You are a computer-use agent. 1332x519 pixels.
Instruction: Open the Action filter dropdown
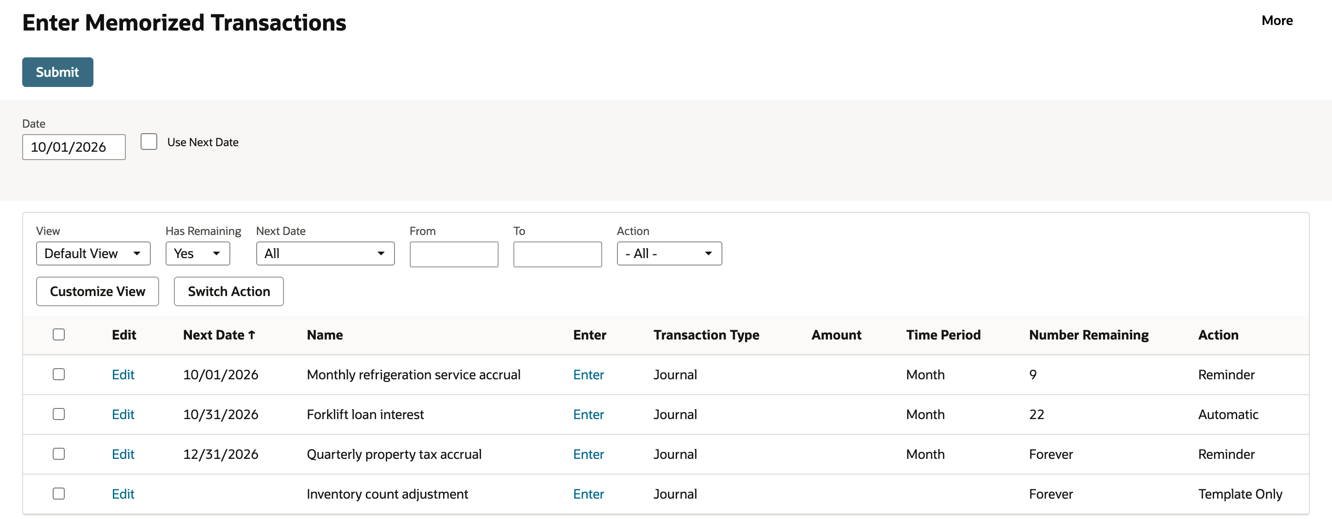tap(669, 253)
